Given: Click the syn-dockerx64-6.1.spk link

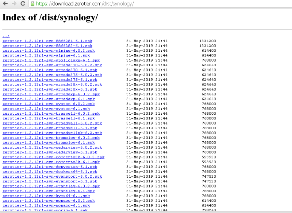Looking at the screenshot, I should (x=50, y=171).
